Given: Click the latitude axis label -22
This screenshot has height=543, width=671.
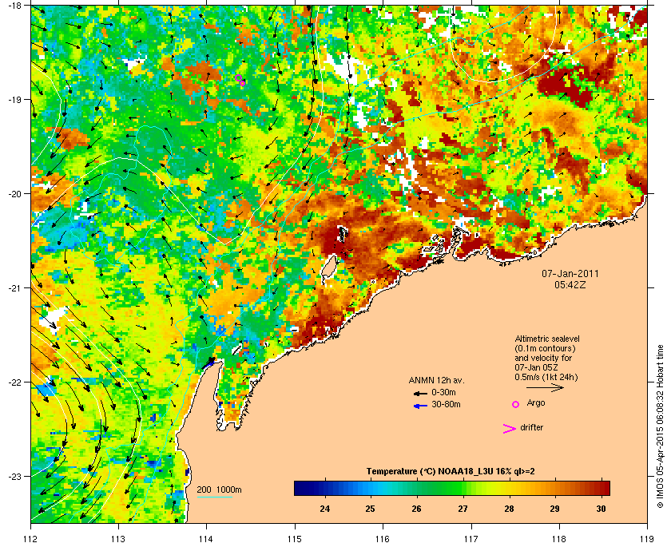Looking at the screenshot, I should [x=14, y=382].
